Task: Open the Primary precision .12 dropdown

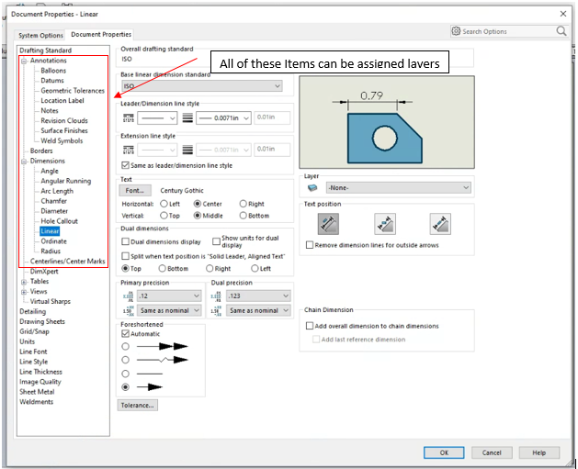Action: click(169, 296)
